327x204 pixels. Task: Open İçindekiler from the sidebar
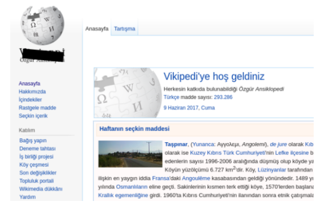coord(30,100)
